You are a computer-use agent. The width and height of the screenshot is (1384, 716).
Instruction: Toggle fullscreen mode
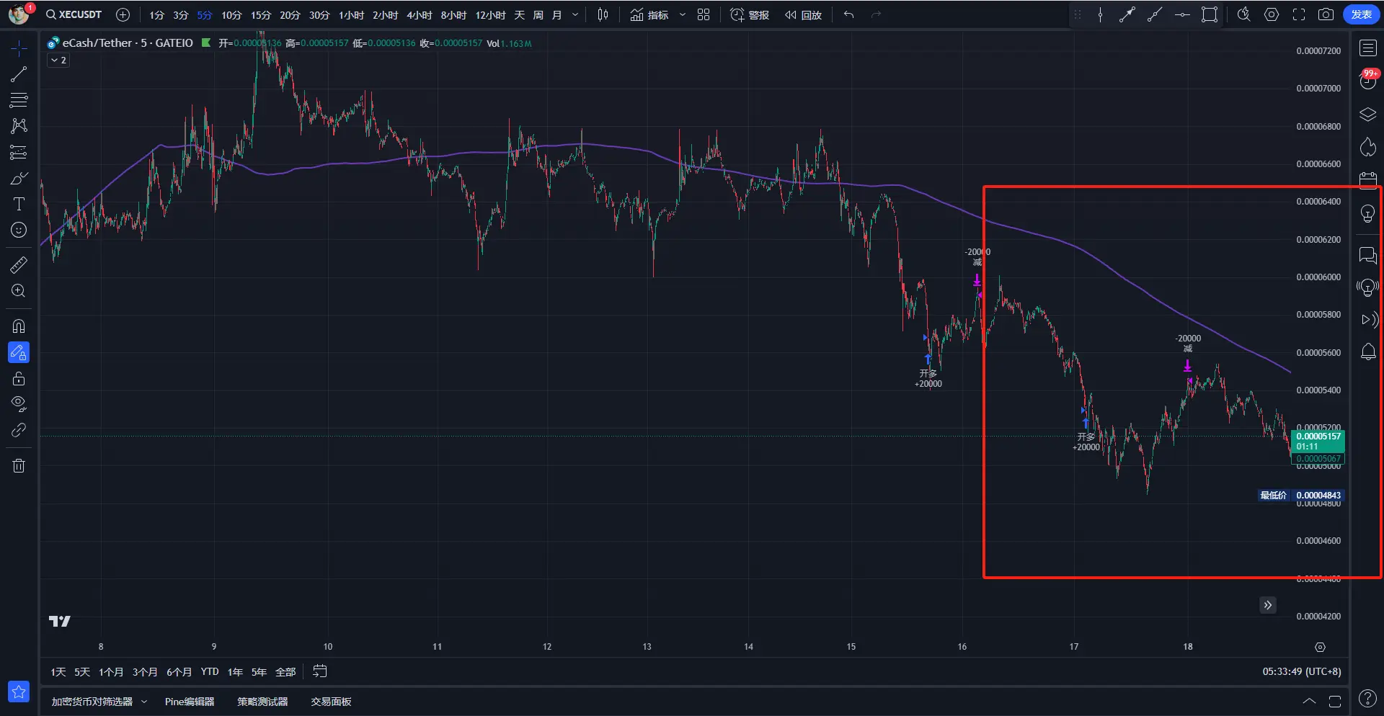click(1299, 15)
